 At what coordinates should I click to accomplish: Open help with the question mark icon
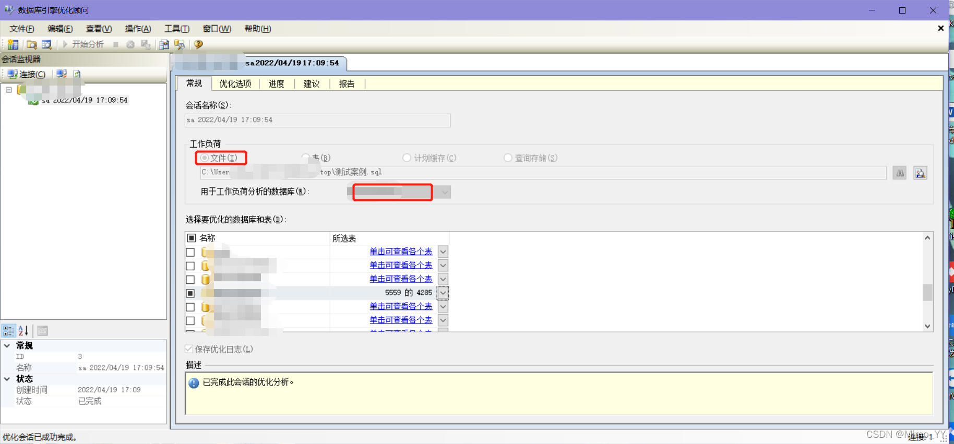pyautogui.click(x=198, y=44)
